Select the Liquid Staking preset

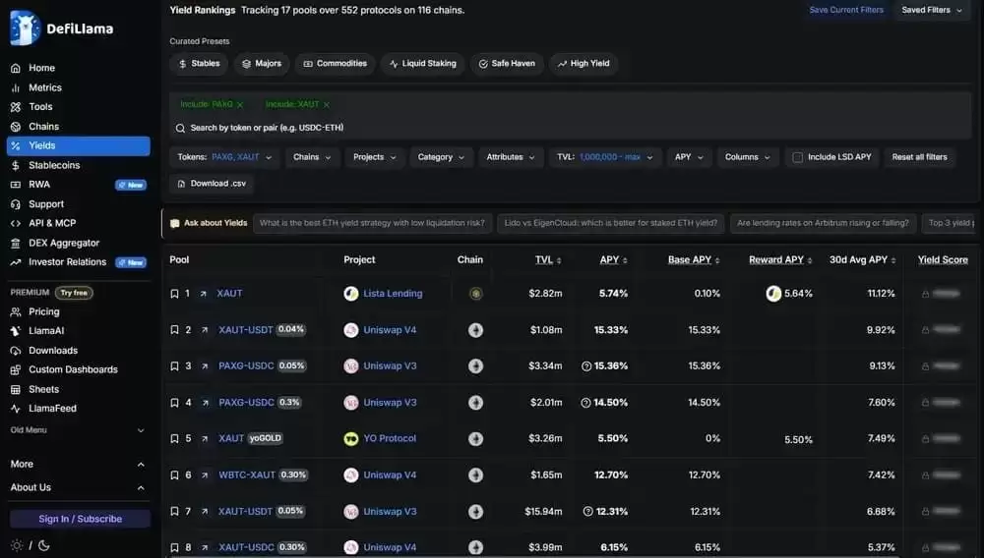(x=422, y=63)
